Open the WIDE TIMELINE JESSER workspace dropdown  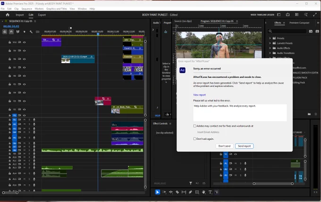click(x=262, y=15)
